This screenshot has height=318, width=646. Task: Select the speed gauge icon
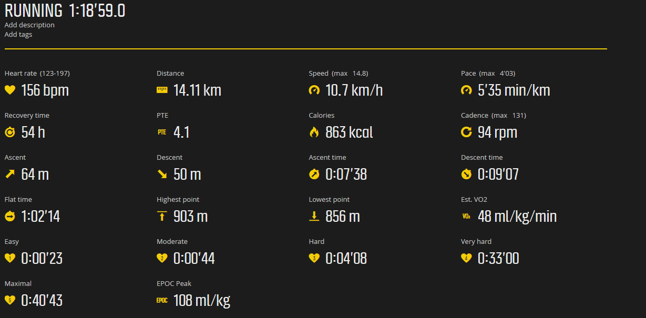(314, 90)
